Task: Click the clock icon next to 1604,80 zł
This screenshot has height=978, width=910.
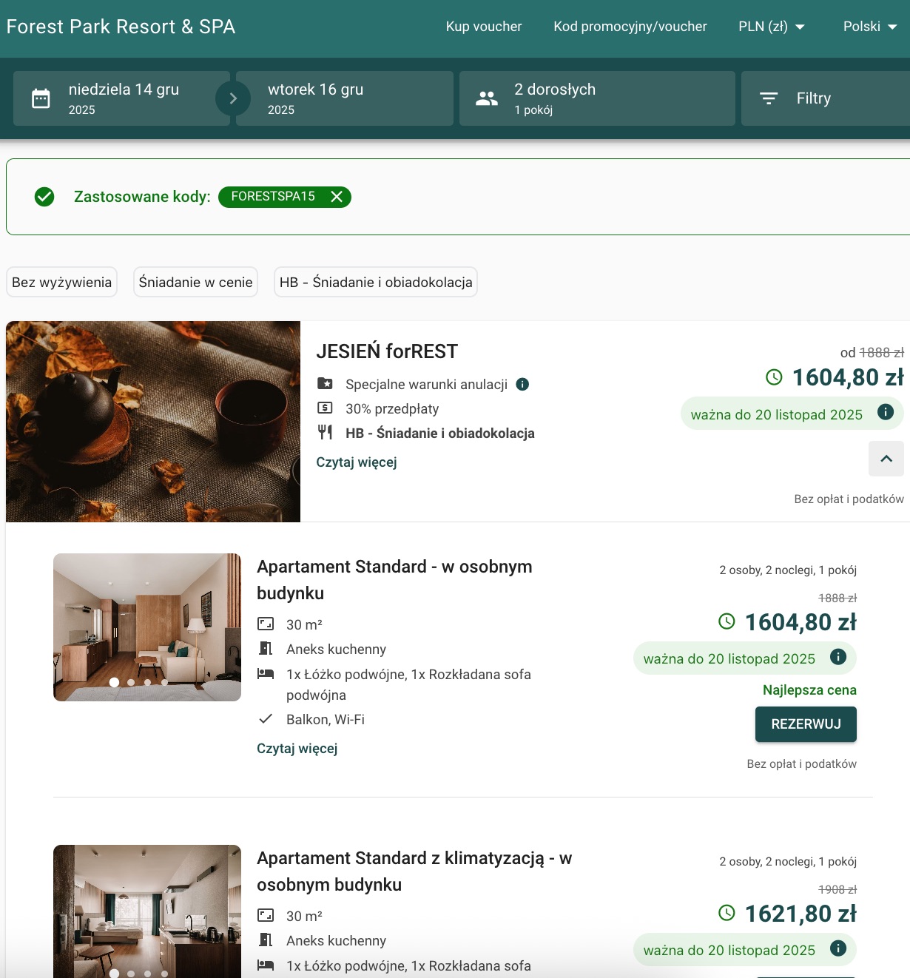Action: [774, 377]
